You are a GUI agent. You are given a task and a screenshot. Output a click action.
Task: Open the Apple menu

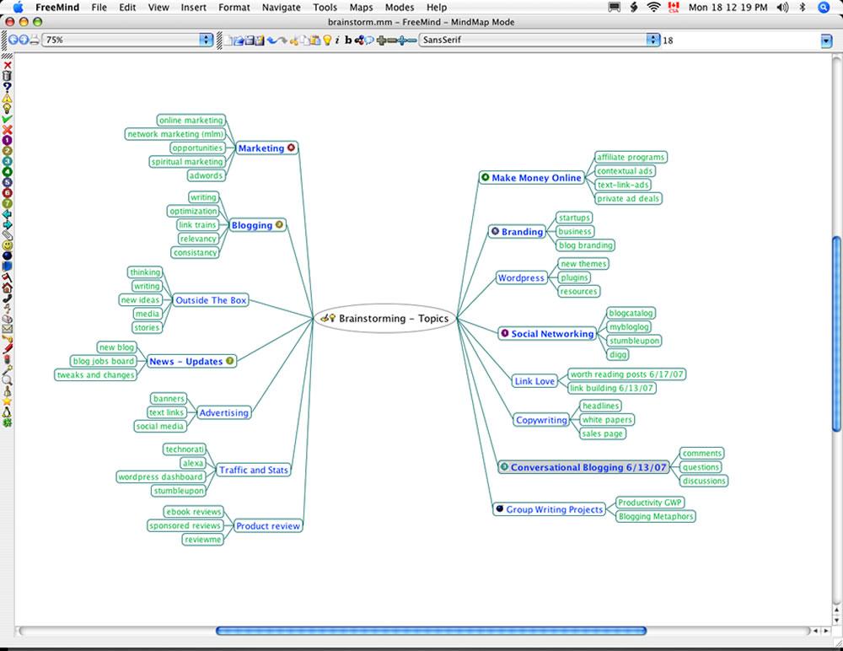(19, 7)
